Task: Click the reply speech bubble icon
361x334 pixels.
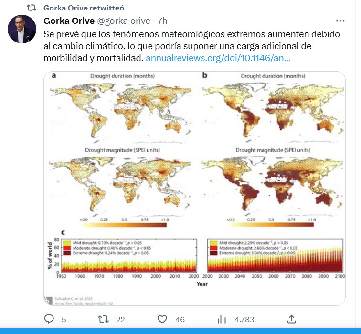Action: coord(49,319)
